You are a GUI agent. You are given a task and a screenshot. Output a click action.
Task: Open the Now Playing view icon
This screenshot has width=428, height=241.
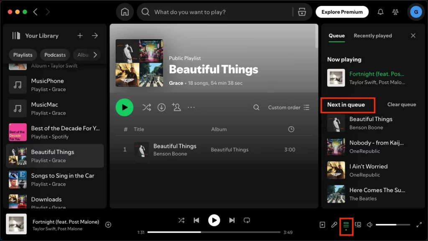(322, 224)
